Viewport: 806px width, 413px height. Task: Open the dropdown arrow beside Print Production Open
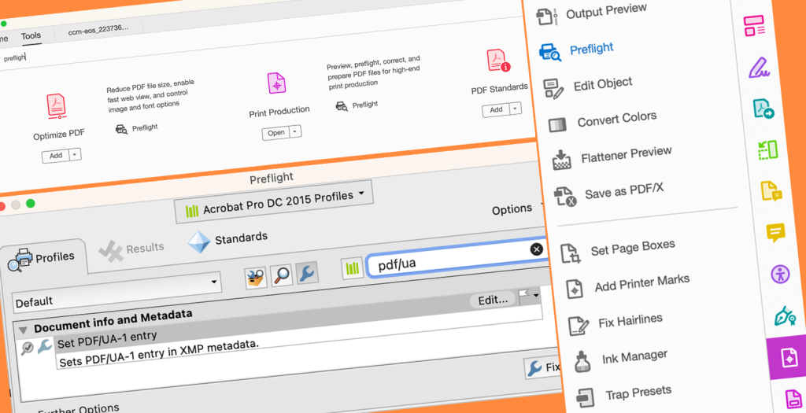pos(295,131)
